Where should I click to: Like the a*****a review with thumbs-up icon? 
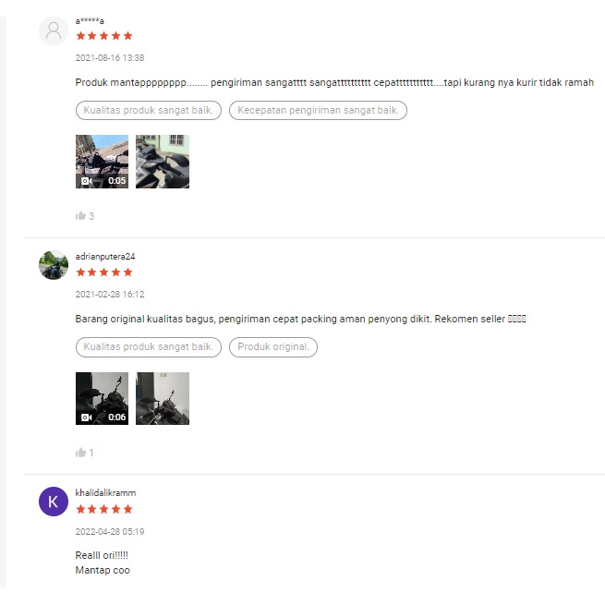80,216
